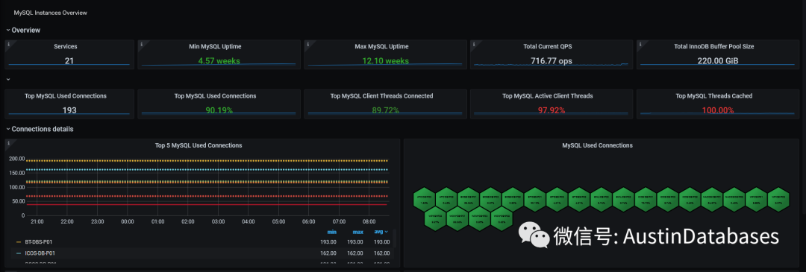Open info icon on Total Current QPS panel
The height and width of the screenshot is (272, 806).
(474, 45)
